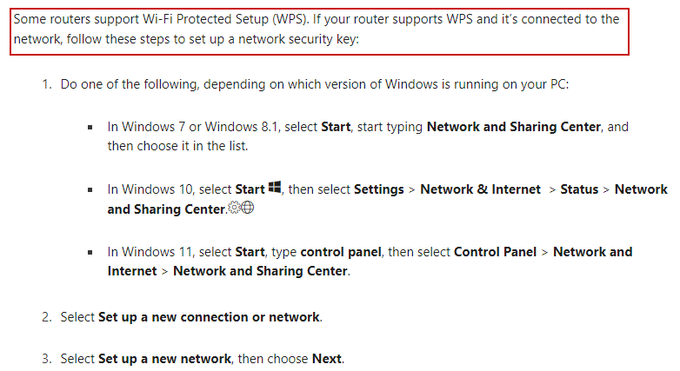Click bold 'Start' in Windows 11 bullet
The height and width of the screenshot is (371, 680).
tap(250, 252)
